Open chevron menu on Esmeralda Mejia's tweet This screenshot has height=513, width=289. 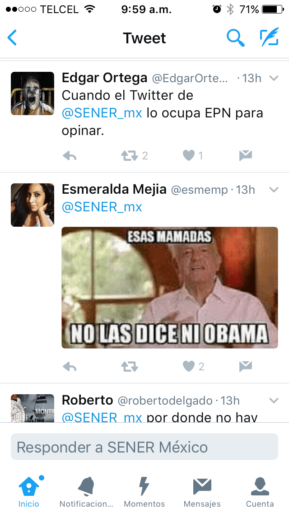[x=274, y=190]
